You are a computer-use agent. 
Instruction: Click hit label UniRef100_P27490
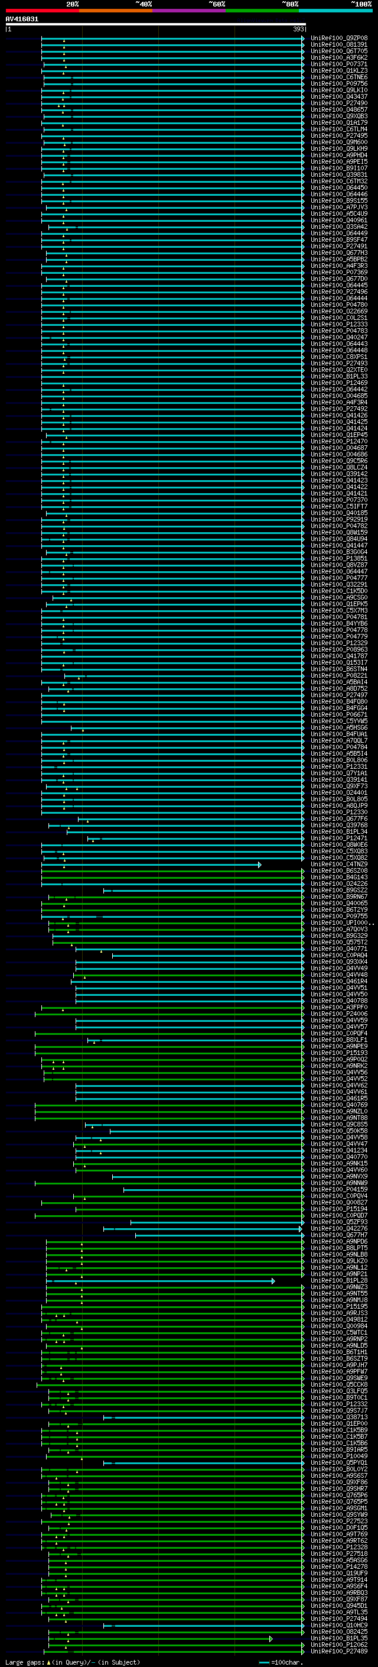click(339, 103)
